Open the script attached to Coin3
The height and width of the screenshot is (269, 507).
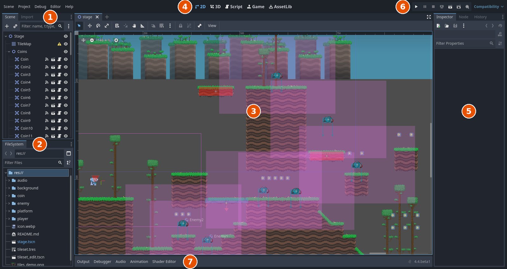(59, 75)
